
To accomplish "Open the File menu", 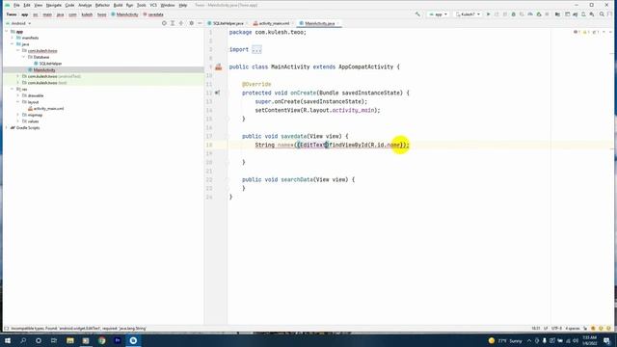I will pyautogui.click(x=16, y=5).
